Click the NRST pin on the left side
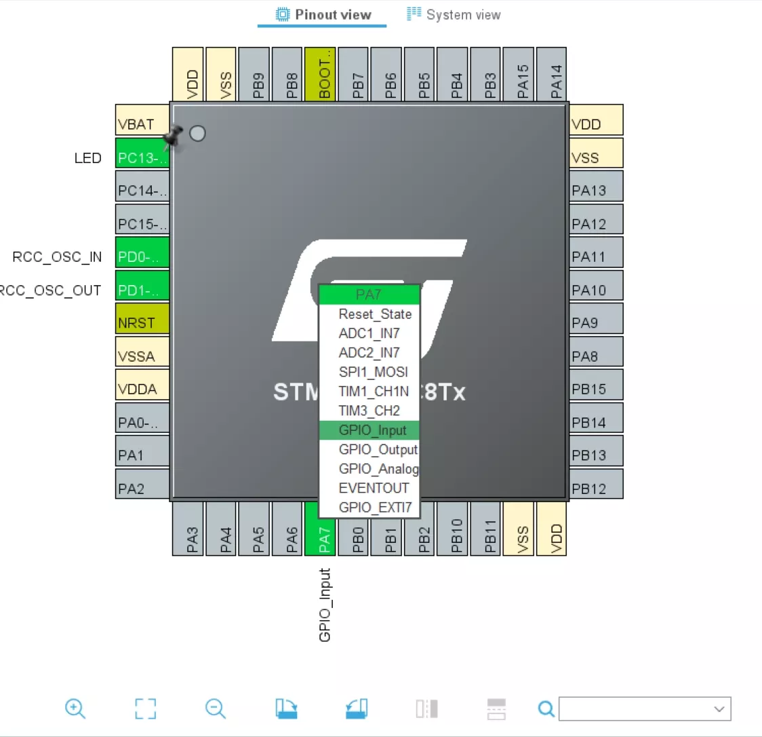 pos(142,323)
